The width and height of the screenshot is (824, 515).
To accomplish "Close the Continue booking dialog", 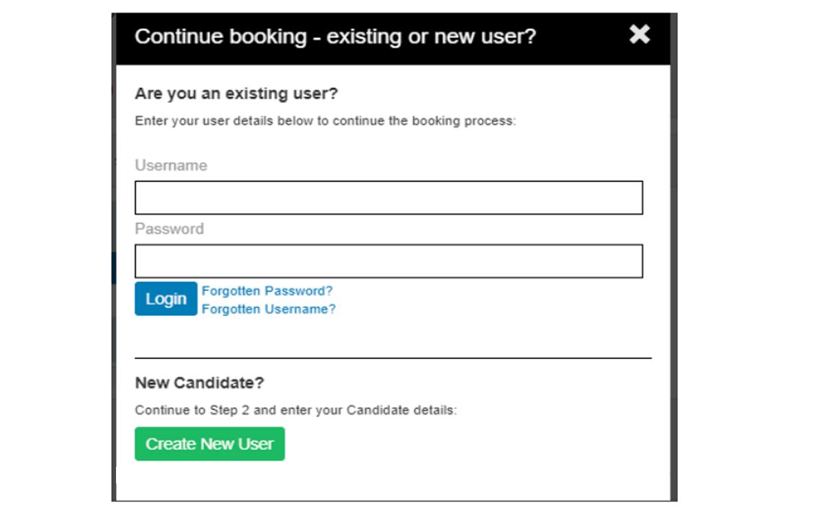I will (639, 34).
